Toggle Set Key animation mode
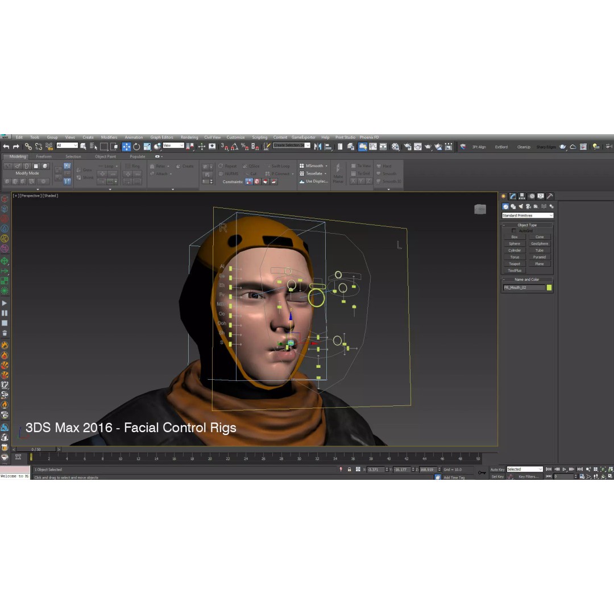Image resolution: width=614 pixels, height=614 pixels. [497, 476]
